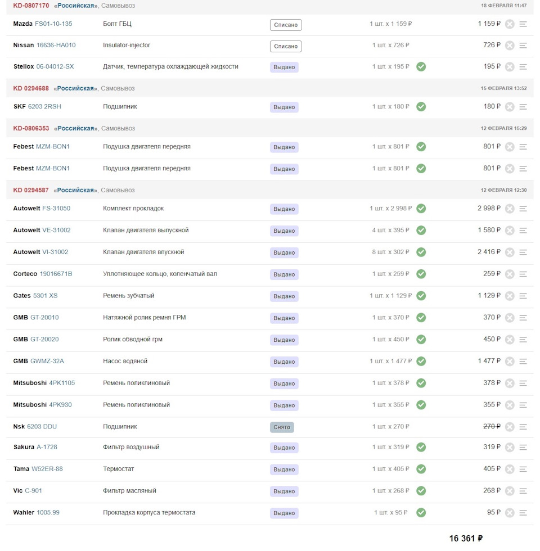Click «Российская» link in order KD 0294688

tap(75, 88)
